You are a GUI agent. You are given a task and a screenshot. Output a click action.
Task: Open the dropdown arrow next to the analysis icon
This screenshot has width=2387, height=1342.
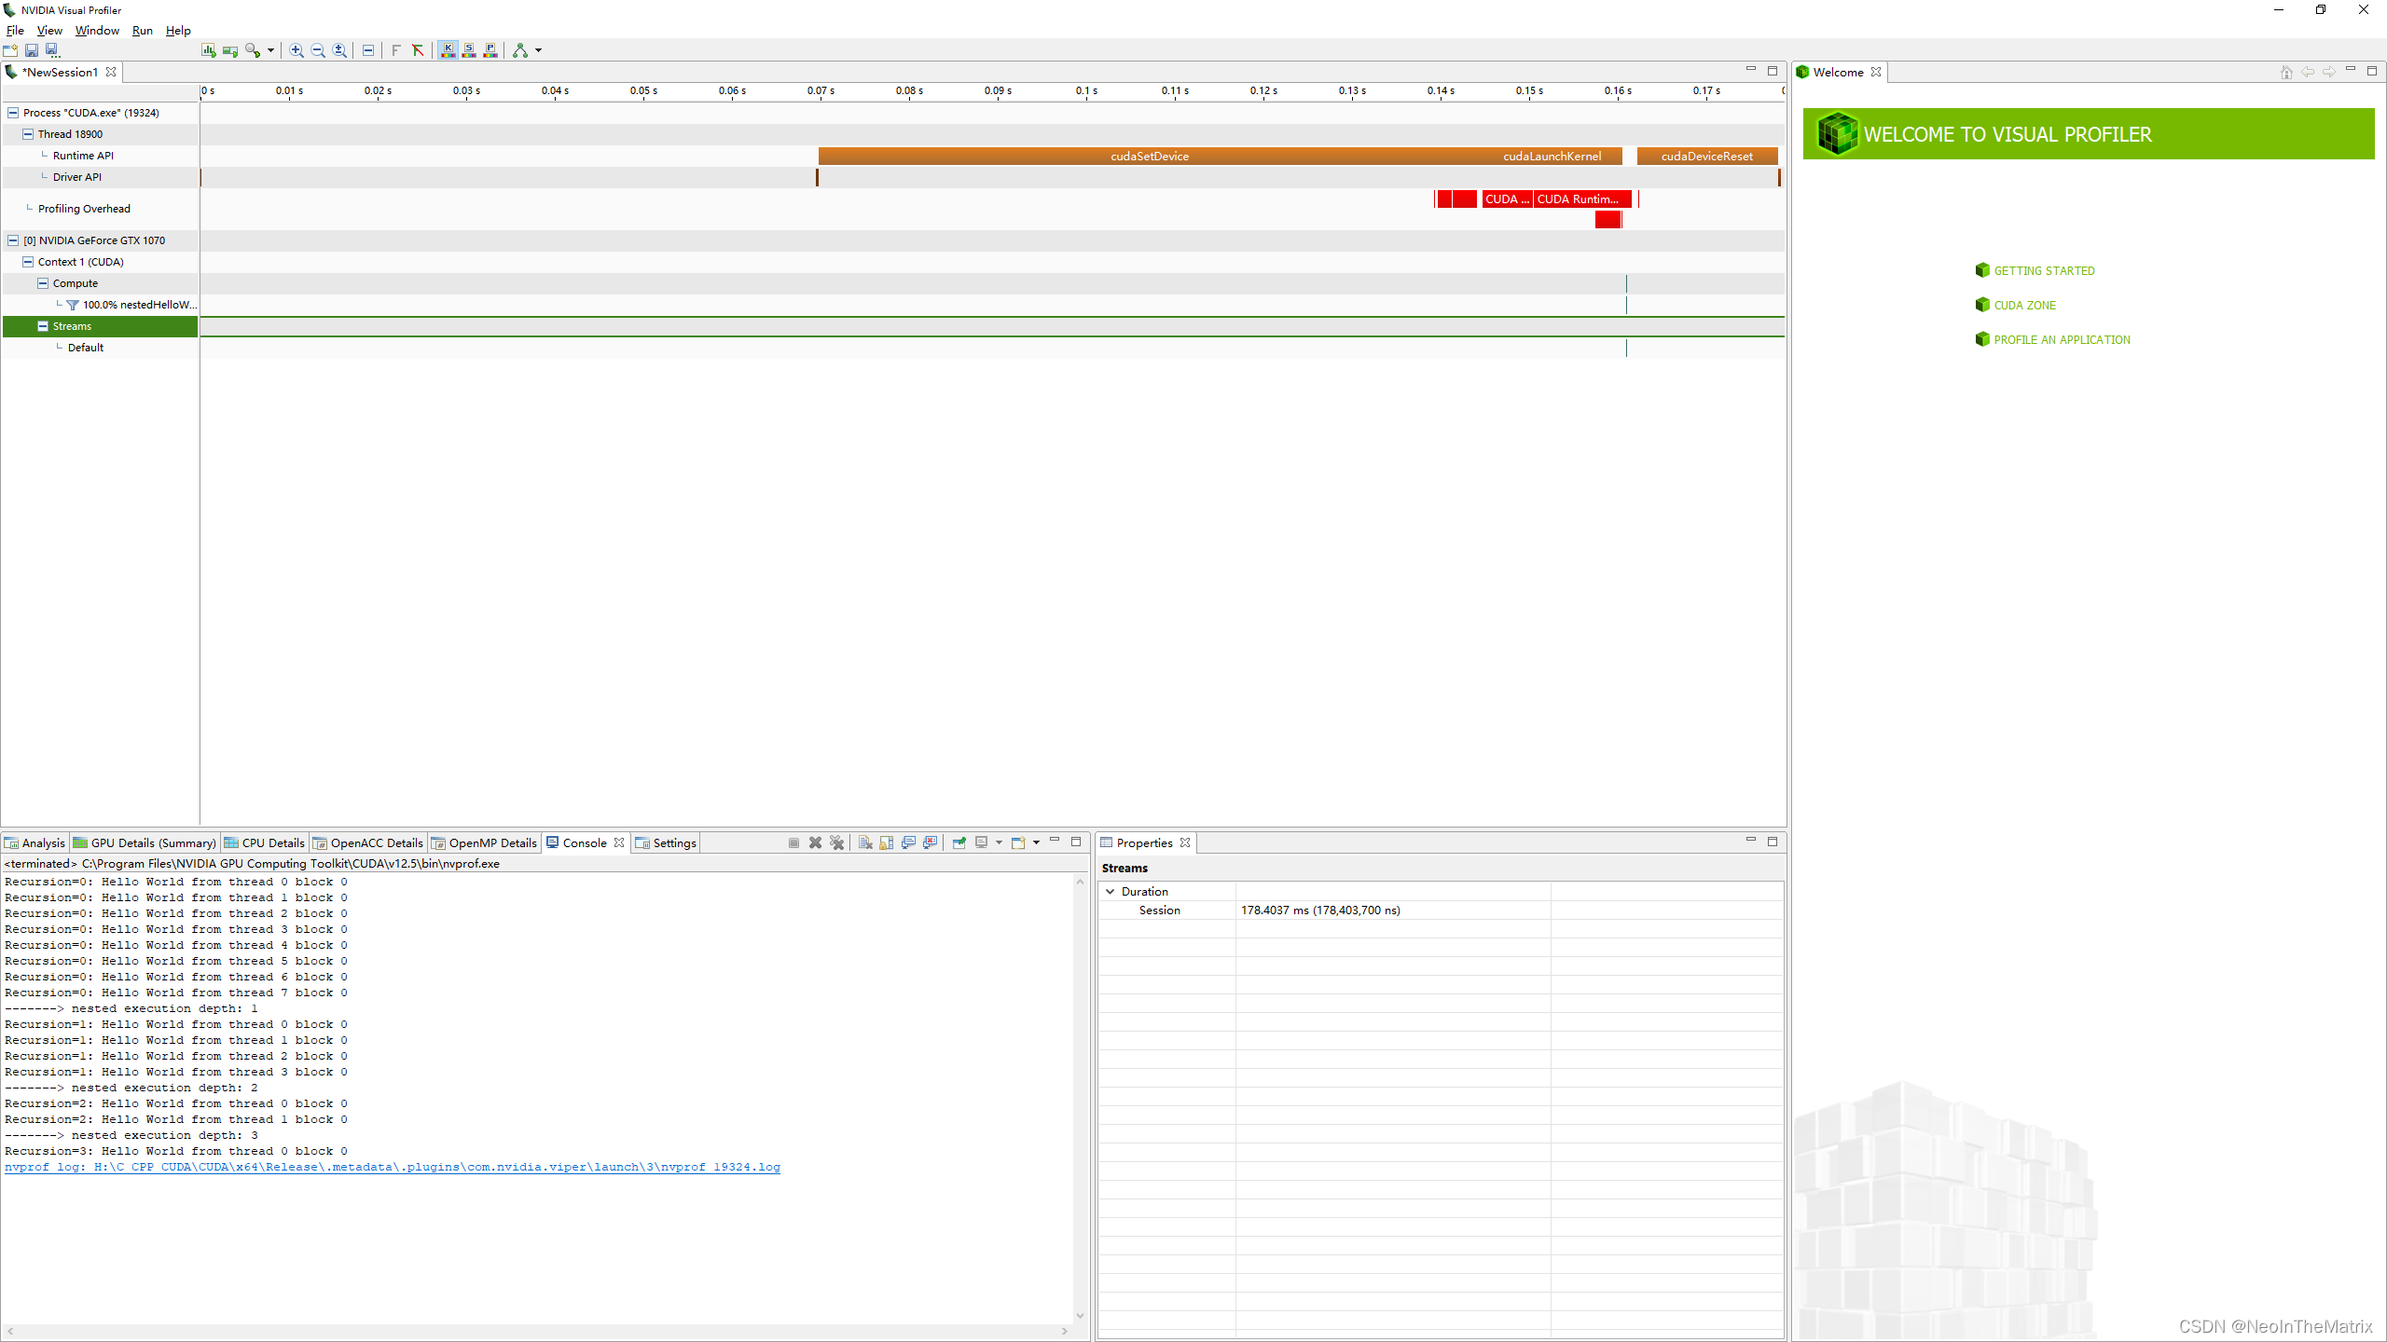click(x=270, y=50)
